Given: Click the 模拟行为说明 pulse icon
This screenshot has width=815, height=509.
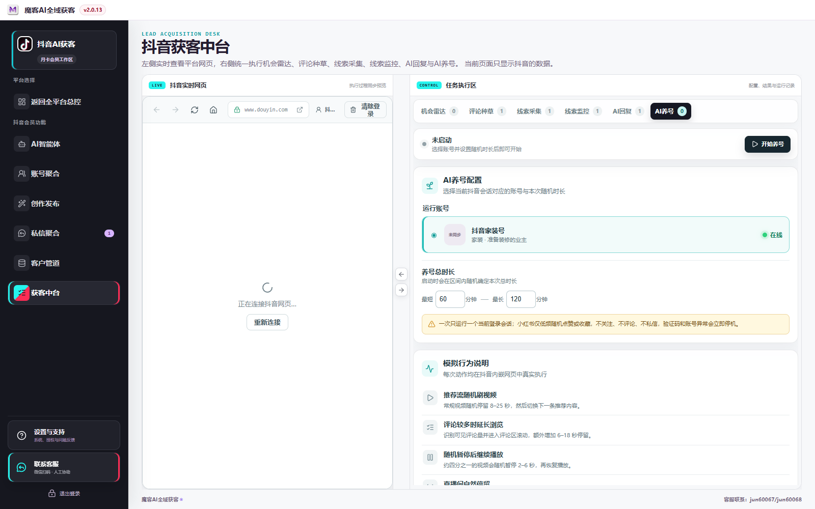Looking at the screenshot, I should tap(430, 369).
